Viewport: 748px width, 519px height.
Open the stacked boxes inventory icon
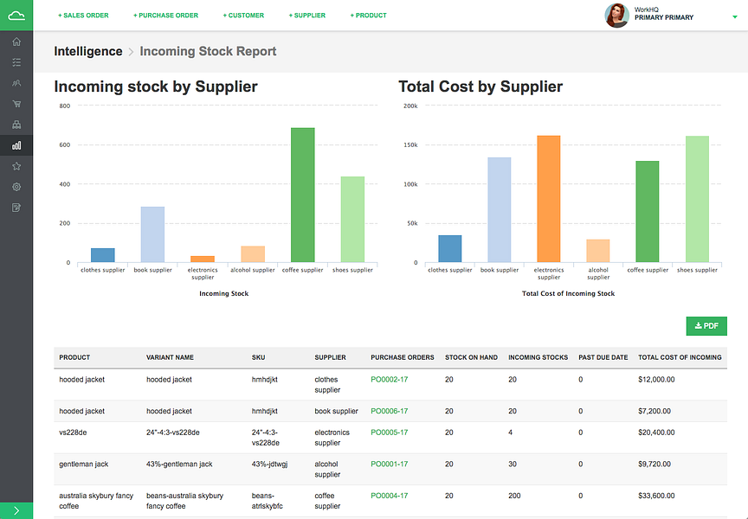pyautogui.click(x=16, y=125)
